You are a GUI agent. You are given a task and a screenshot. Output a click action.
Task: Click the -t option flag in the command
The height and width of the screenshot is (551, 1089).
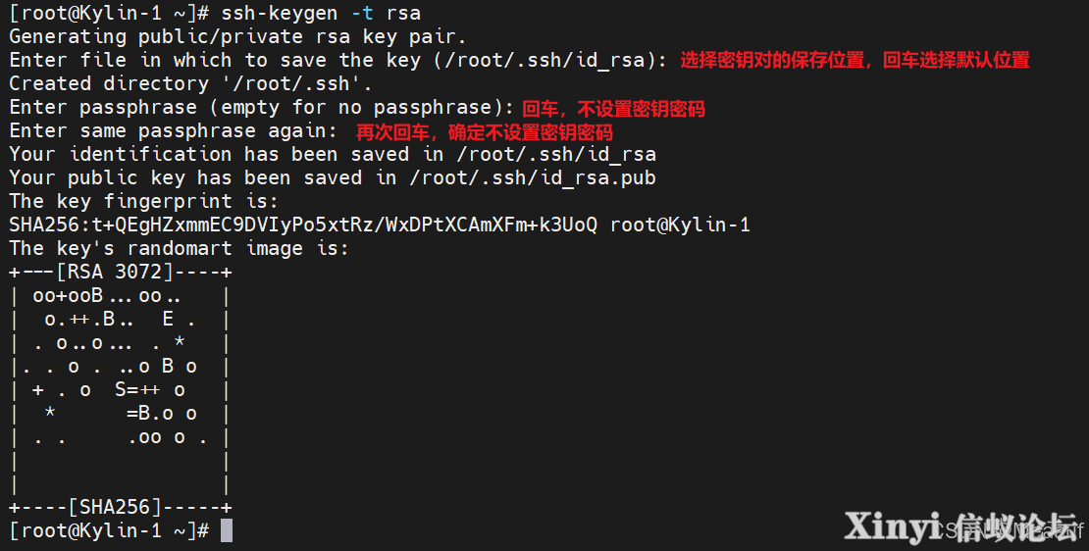362,13
